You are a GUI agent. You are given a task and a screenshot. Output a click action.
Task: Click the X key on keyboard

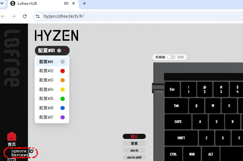point(223,138)
